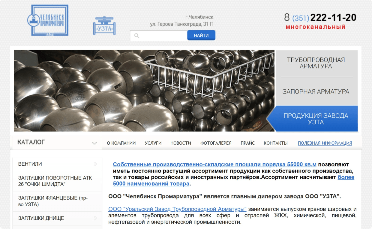Click the УЗТА valve logo
Screen dimensions: 372x229
click(104, 26)
